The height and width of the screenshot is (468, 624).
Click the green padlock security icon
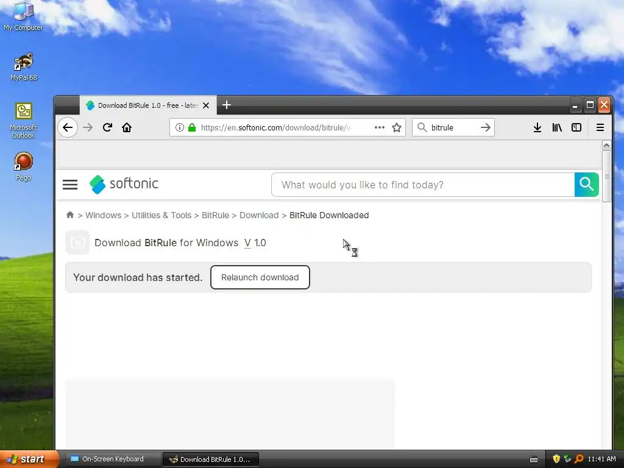click(192, 127)
